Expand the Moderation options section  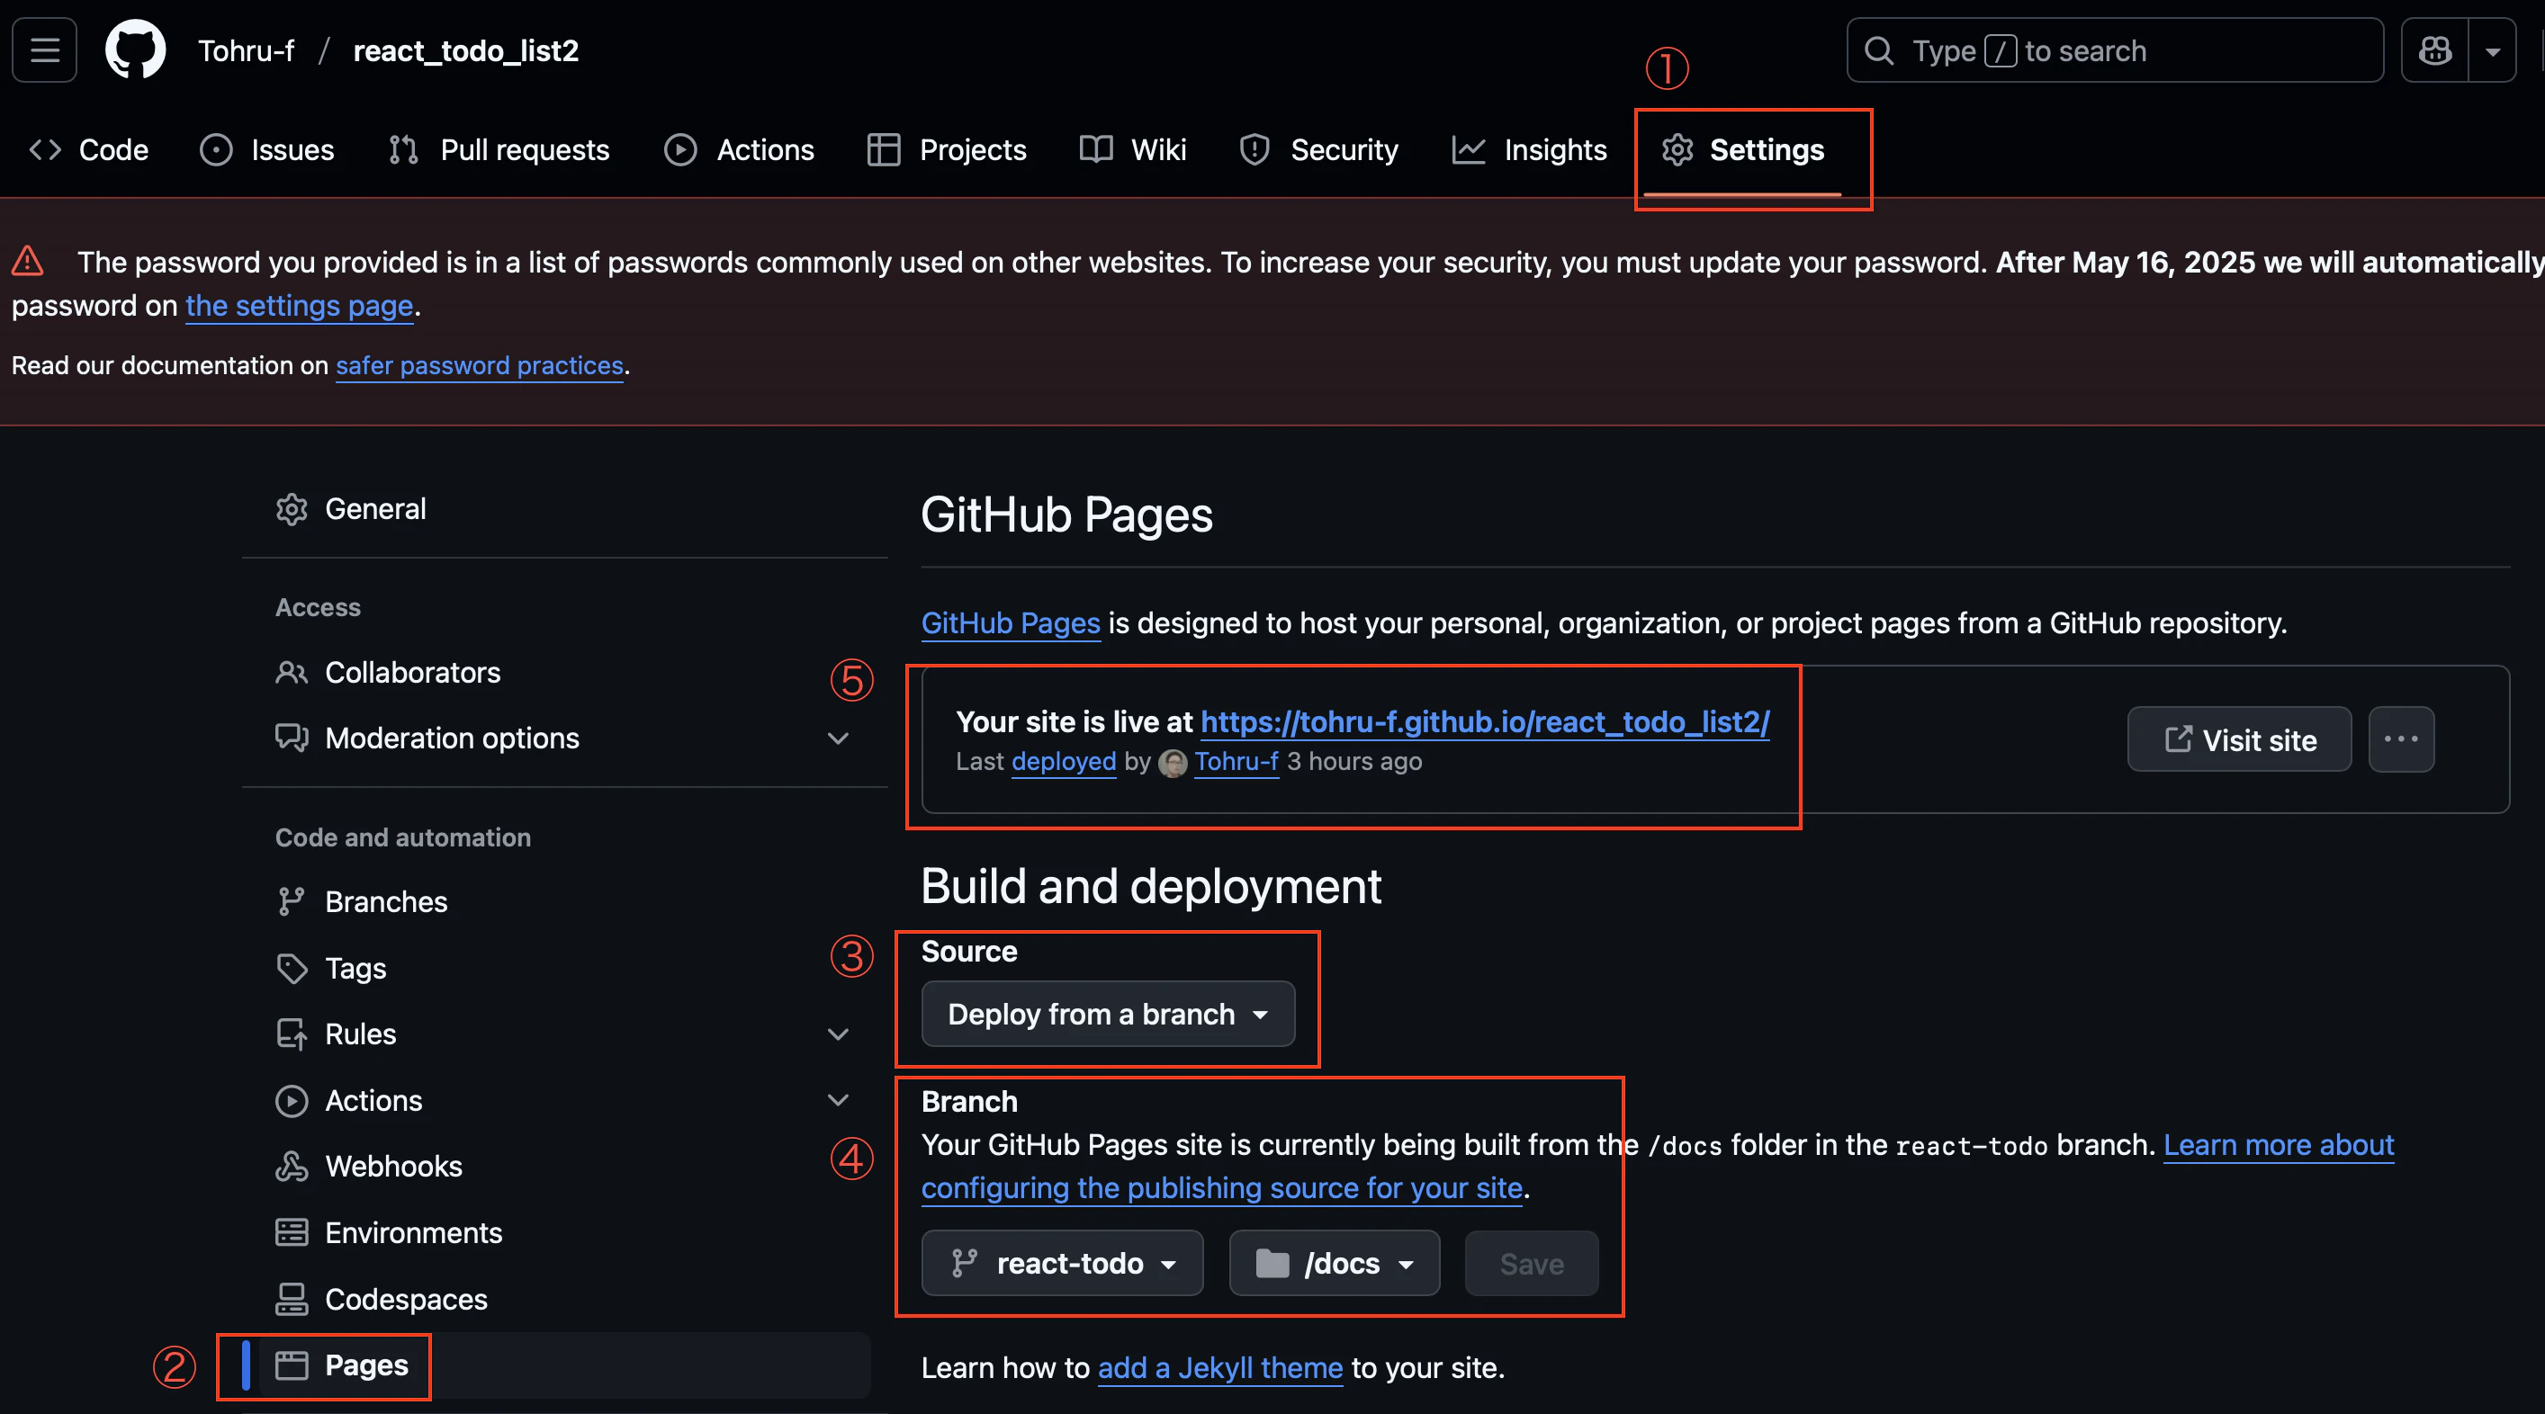click(838, 738)
